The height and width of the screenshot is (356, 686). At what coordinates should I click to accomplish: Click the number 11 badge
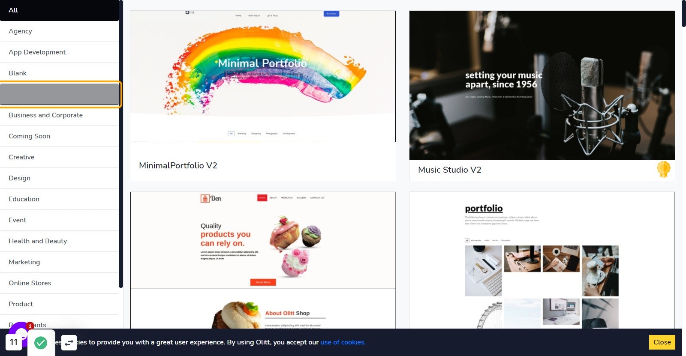coord(14,342)
